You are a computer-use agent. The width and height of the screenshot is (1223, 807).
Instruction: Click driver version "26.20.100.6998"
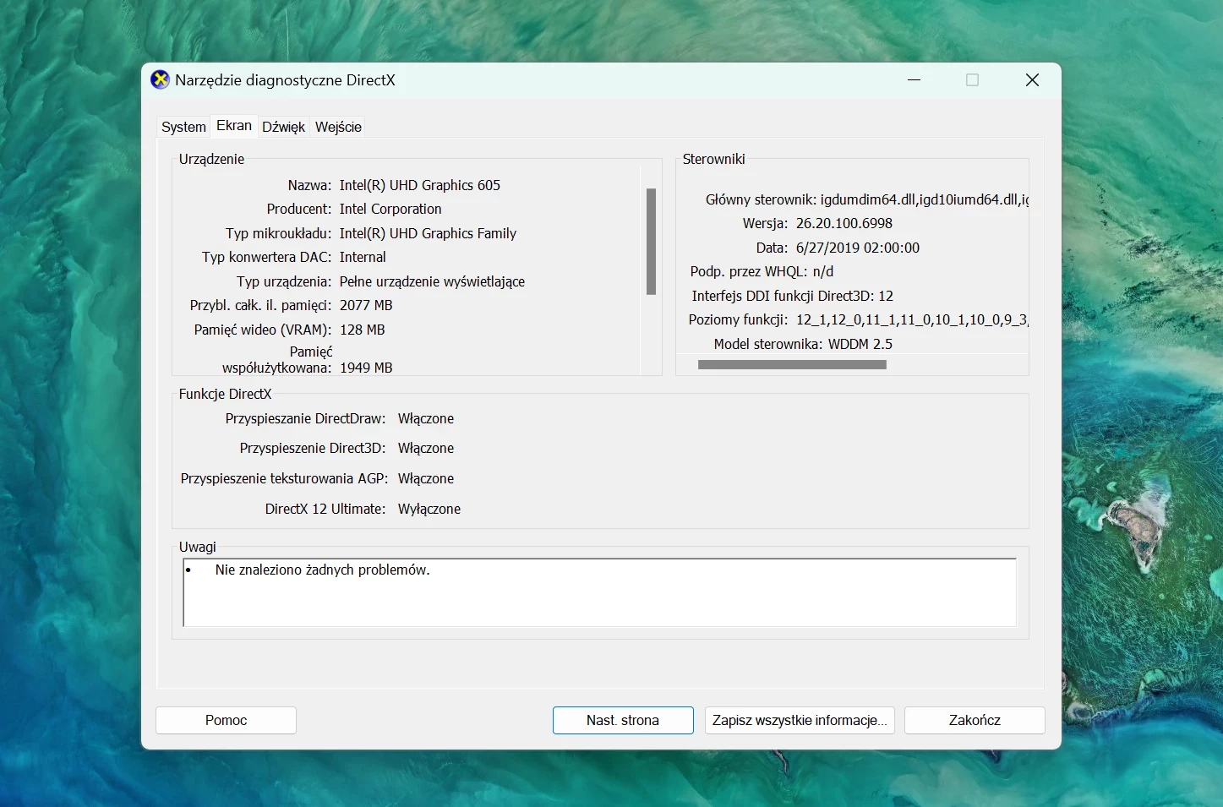844,223
